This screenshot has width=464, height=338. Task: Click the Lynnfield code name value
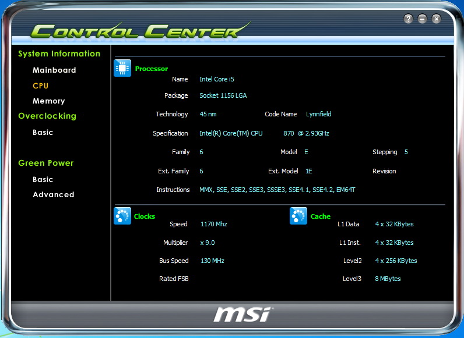tap(318, 114)
